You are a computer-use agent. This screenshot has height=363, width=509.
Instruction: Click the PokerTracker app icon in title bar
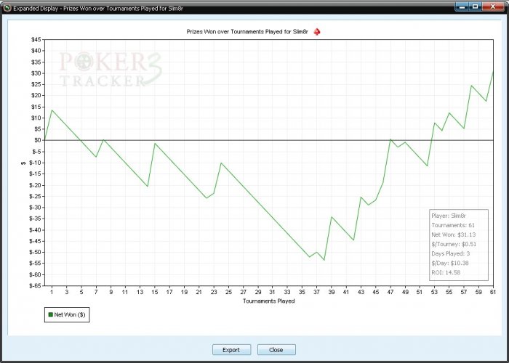click(x=7, y=8)
